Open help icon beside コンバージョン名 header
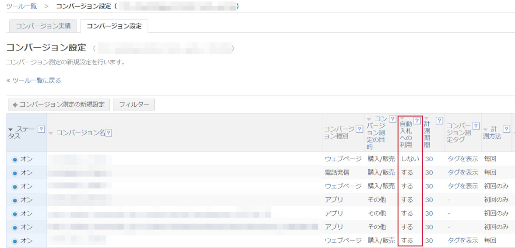 click(109, 133)
